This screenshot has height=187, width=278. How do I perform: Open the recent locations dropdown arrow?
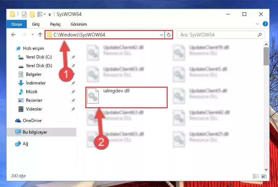pos(33,35)
